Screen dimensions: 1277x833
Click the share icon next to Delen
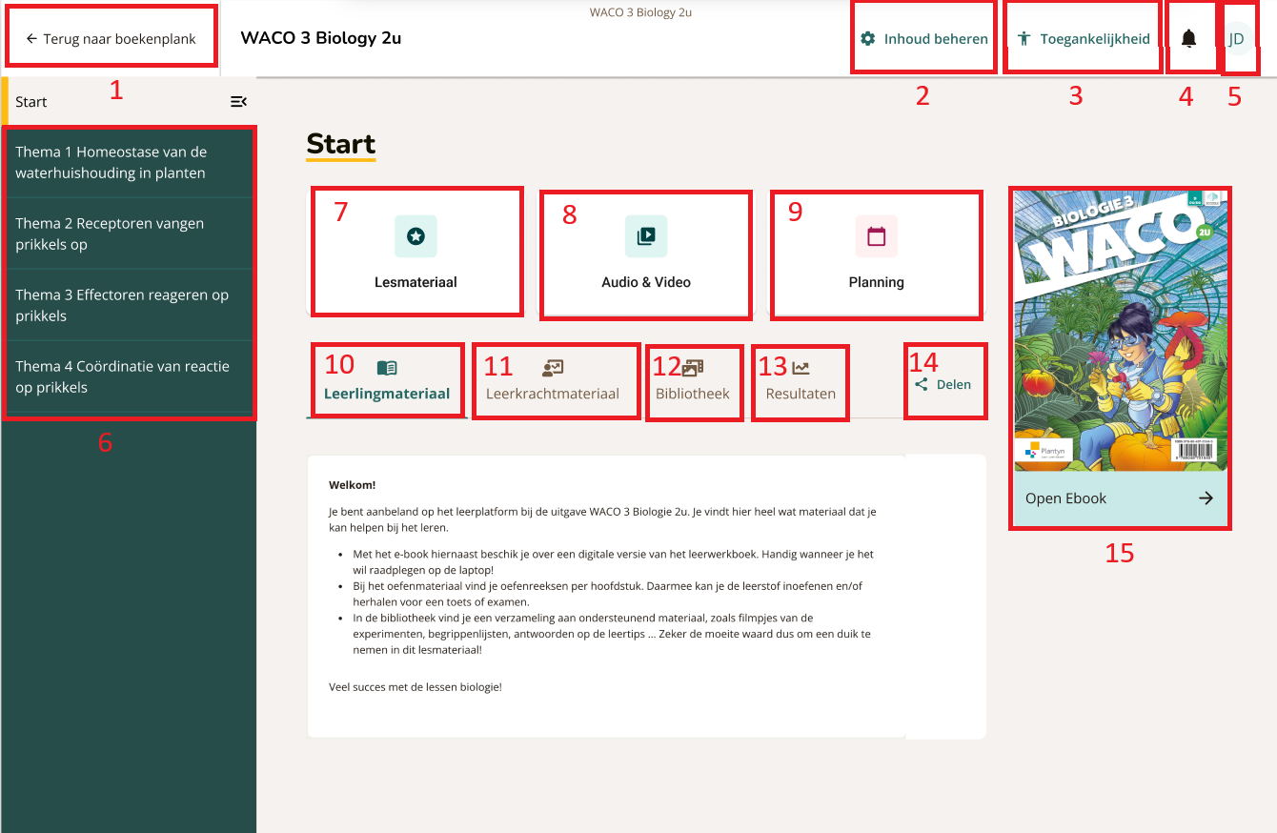tap(922, 385)
